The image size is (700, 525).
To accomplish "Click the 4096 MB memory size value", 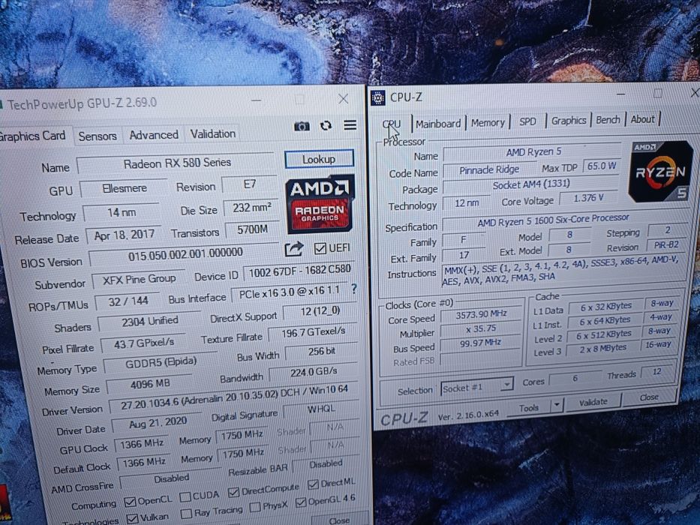I will pyautogui.click(x=150, y=384).
